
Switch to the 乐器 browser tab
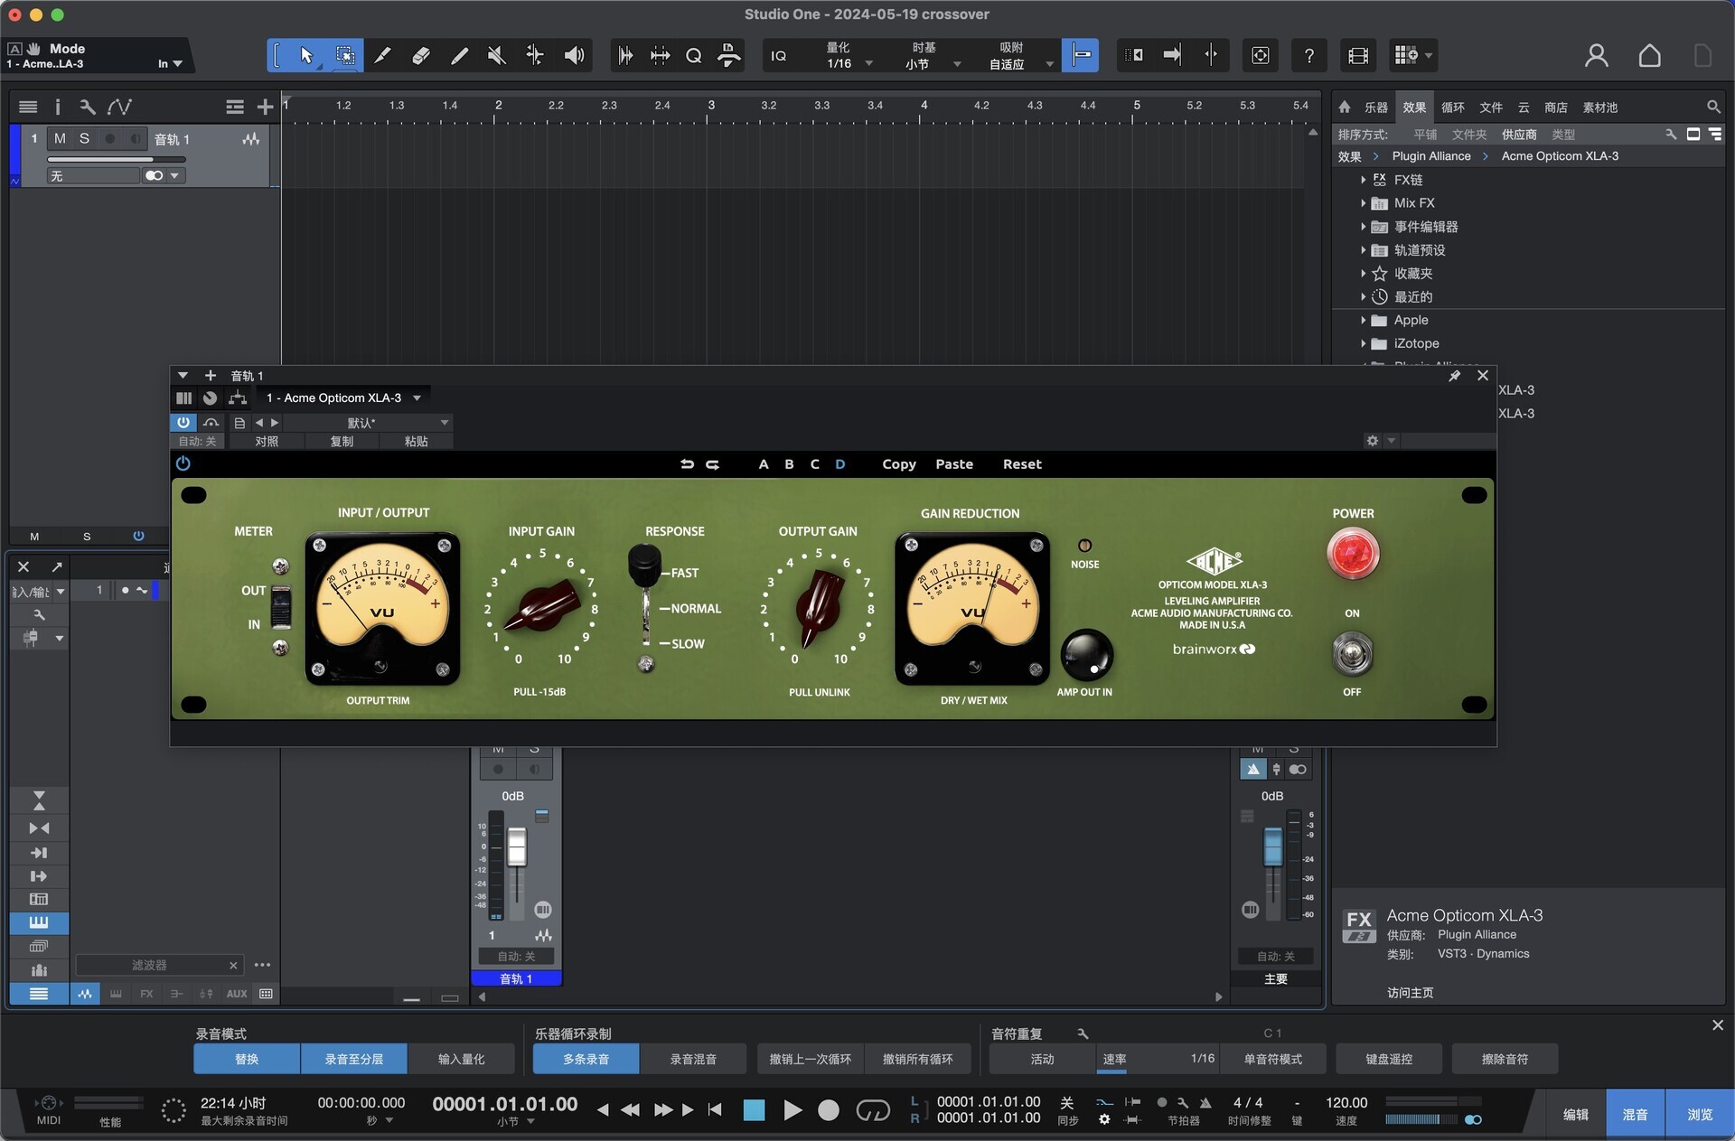pyautogui.click(x=1375, y=108)
